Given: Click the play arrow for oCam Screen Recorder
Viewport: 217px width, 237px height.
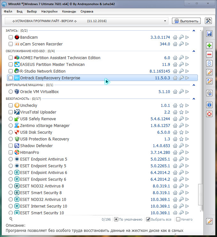Looking at the screenshot, I should click(x=187, y=44).
